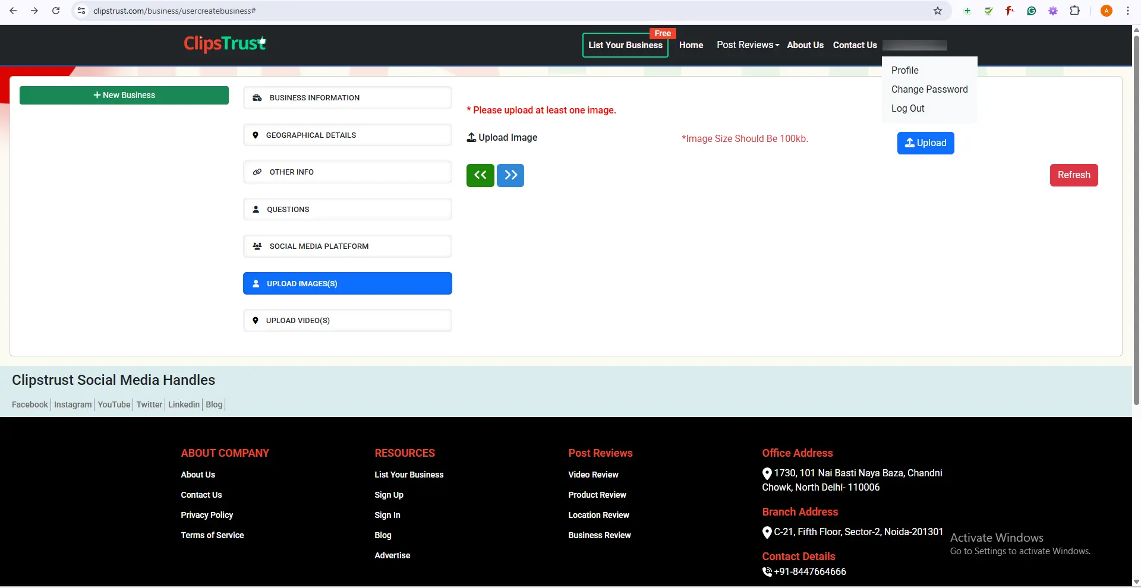The width and height of the screenshot is (1141, 588).
Task: Select Change Password from user menu
Action: 929,89
